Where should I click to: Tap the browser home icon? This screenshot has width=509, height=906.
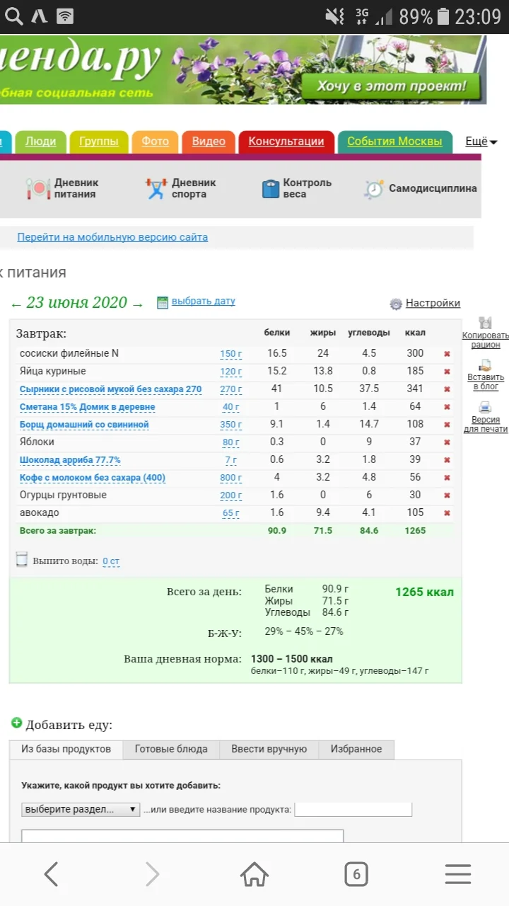click(x=255, y=875)
